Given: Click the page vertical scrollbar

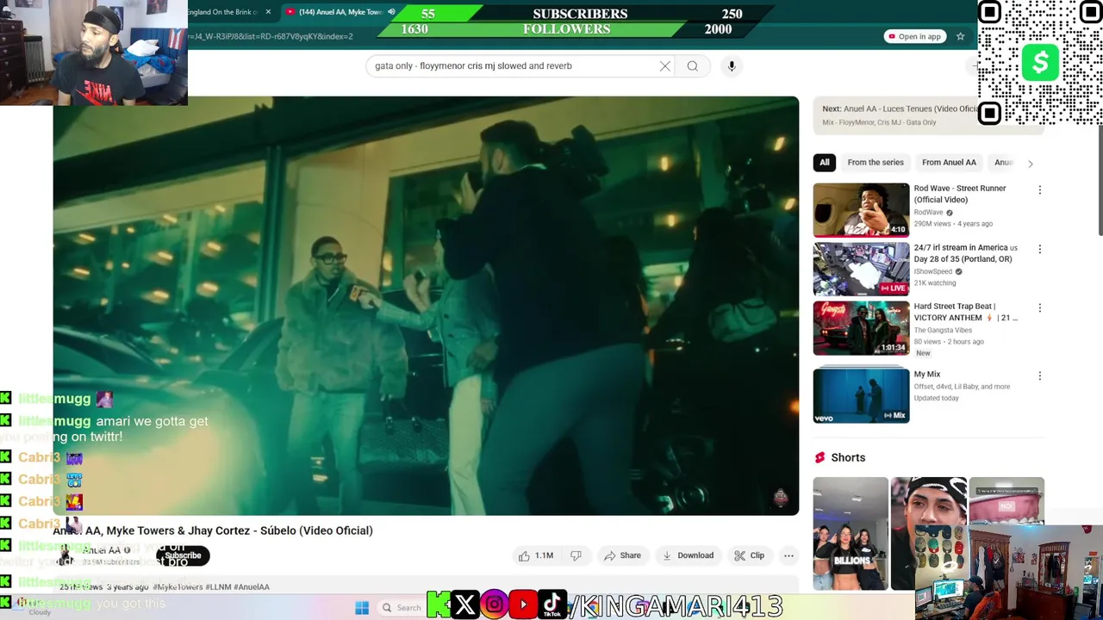Looking at the screenshot, I should [x=1099, y=181].
